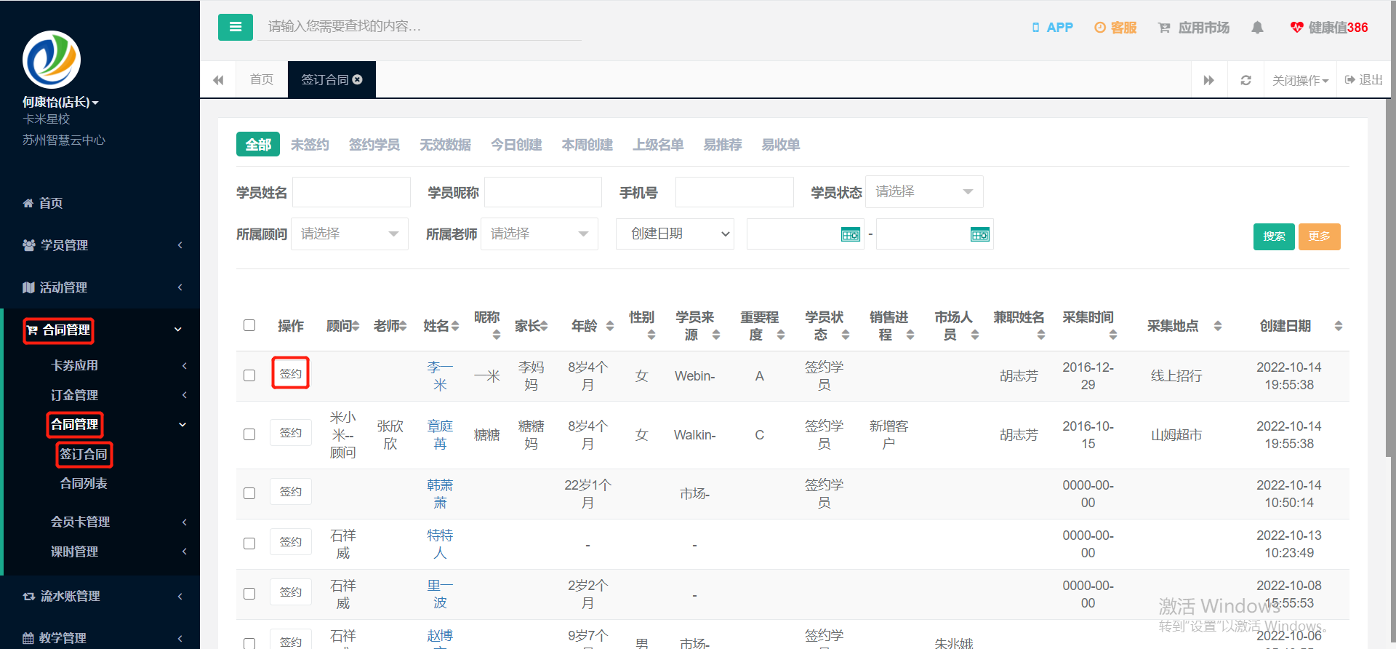Click the company logo avatar
Viewport: 1396px width, 649px height.
pos(52,60)
